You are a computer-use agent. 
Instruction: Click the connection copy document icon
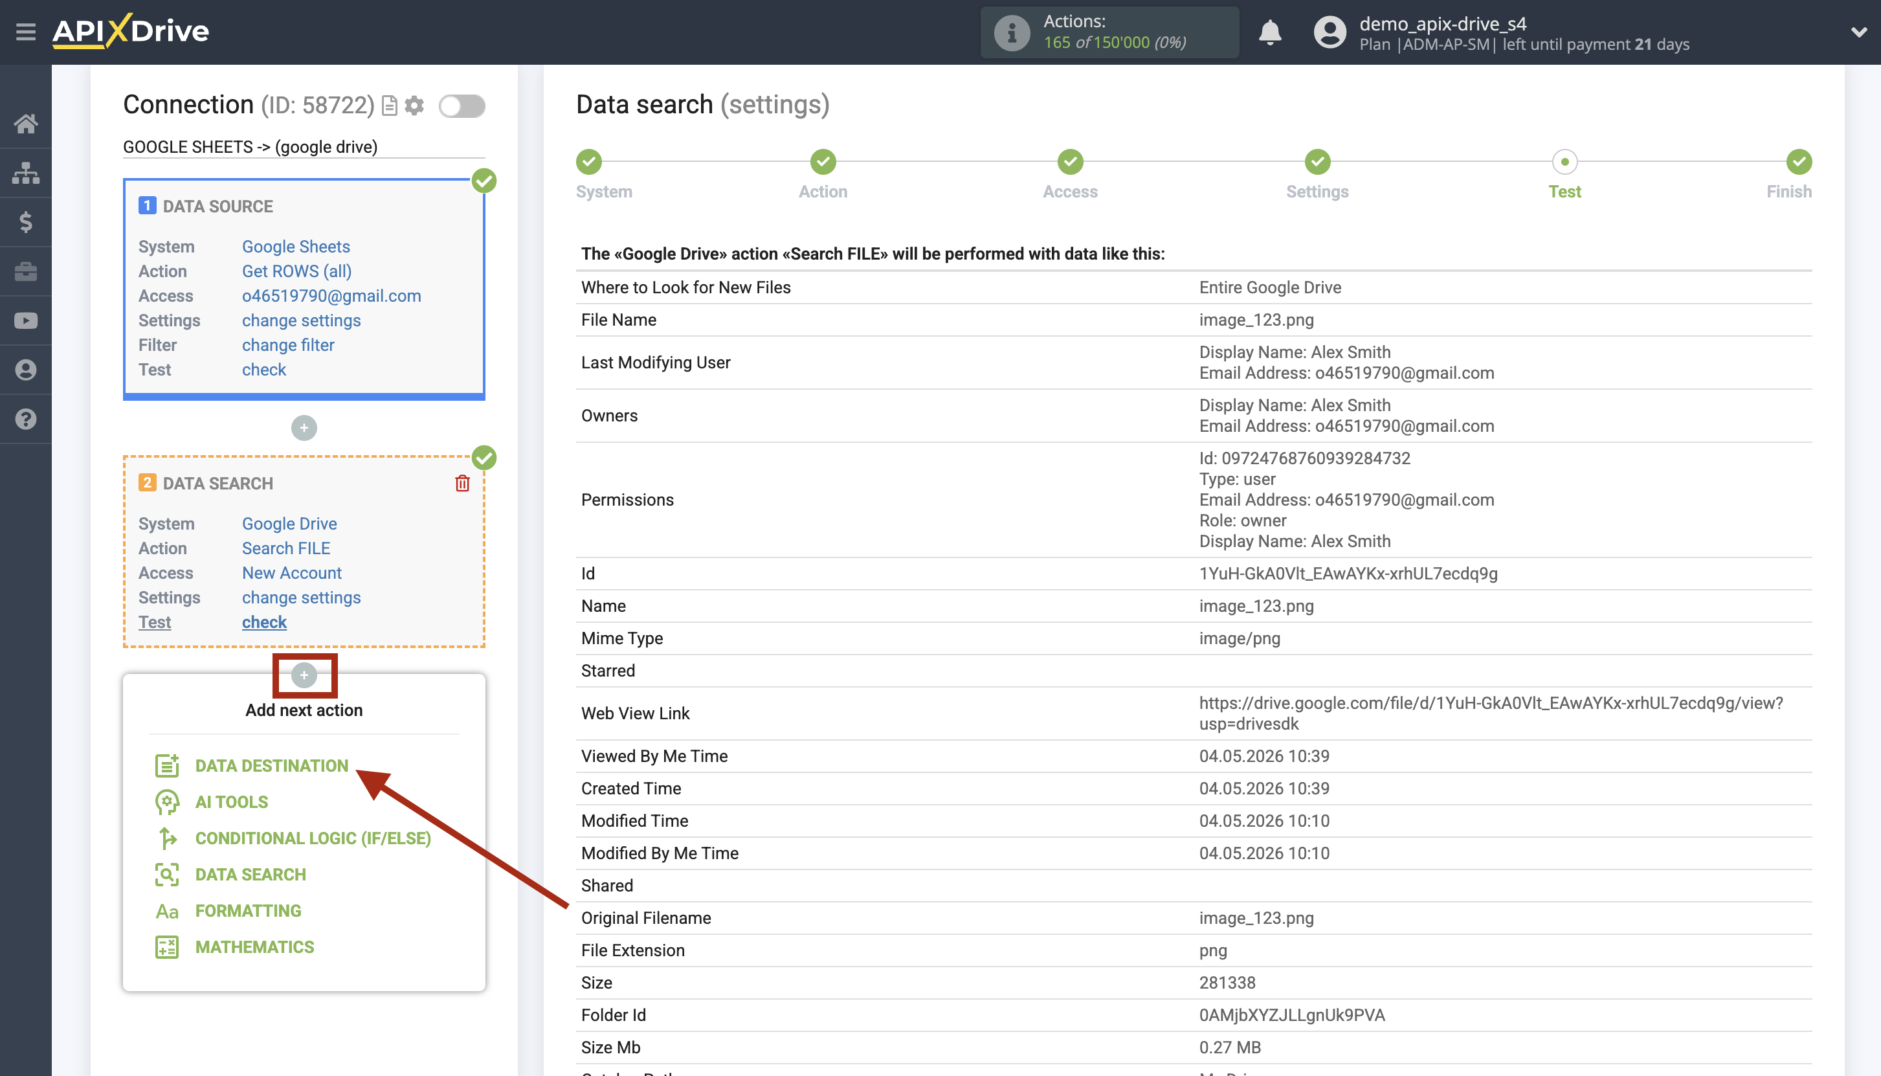pyautogui.click(x=390, y=106)
